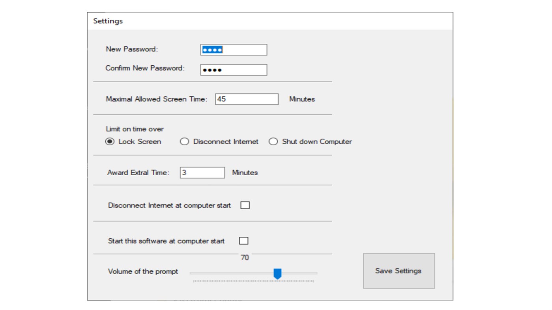Set prompt volume using the slider
Viewport: 552px width, 310px height.
pyautogui.click(x=278, y=272)
